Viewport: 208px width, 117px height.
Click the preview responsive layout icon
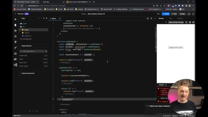[190, 22]
